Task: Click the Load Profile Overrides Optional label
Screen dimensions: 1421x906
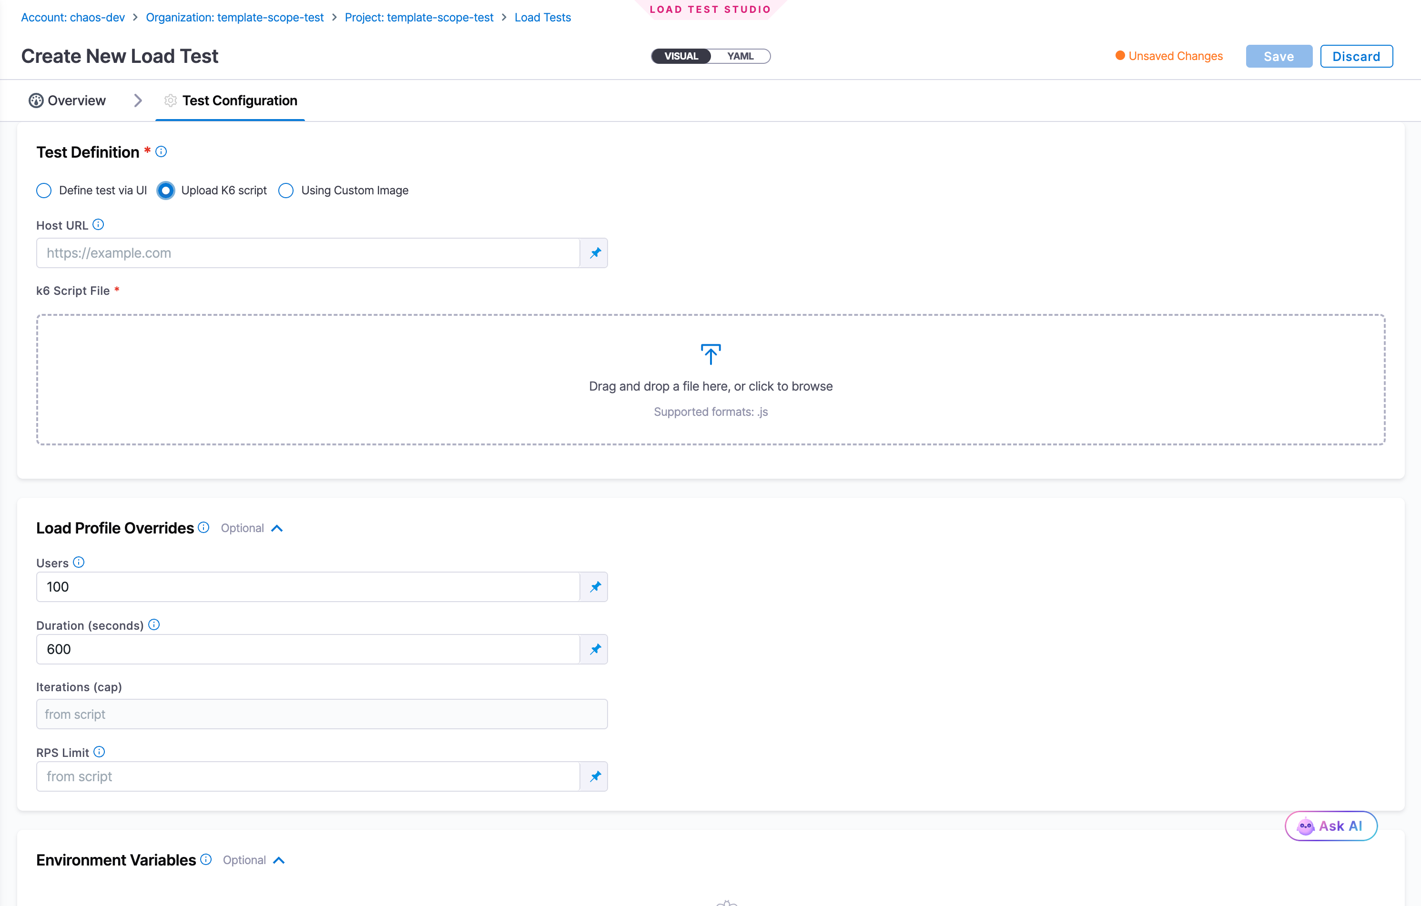Action: 243,529
